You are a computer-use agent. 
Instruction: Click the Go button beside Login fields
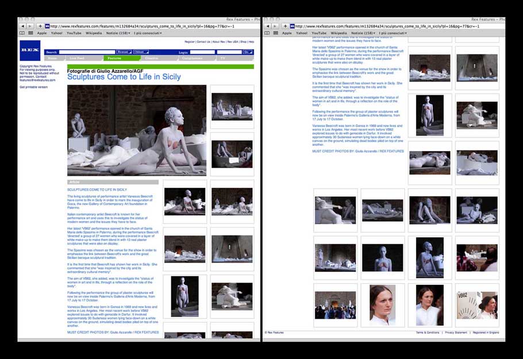(x=248, y=52)
